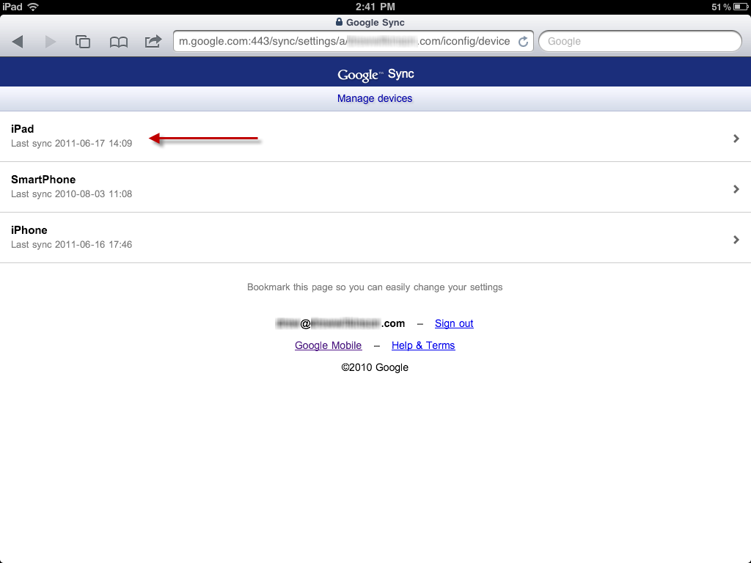Image resolution: width=751 pixels, height=563 pixels.
Task: Tap the battery indicator in status bar
Action: coord(740,7)
